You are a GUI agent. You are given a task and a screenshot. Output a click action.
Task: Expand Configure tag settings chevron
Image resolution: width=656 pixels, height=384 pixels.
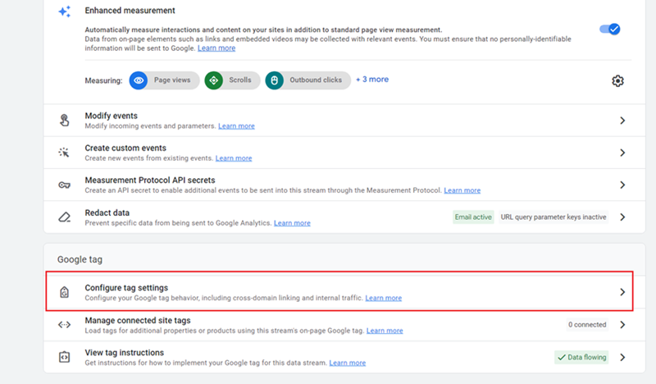pyautogui.click(x=622, y=292)
